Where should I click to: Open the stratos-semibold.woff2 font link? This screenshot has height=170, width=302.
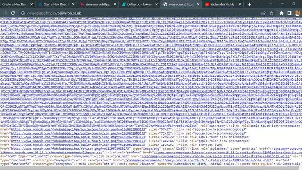(x=216, y=156)
